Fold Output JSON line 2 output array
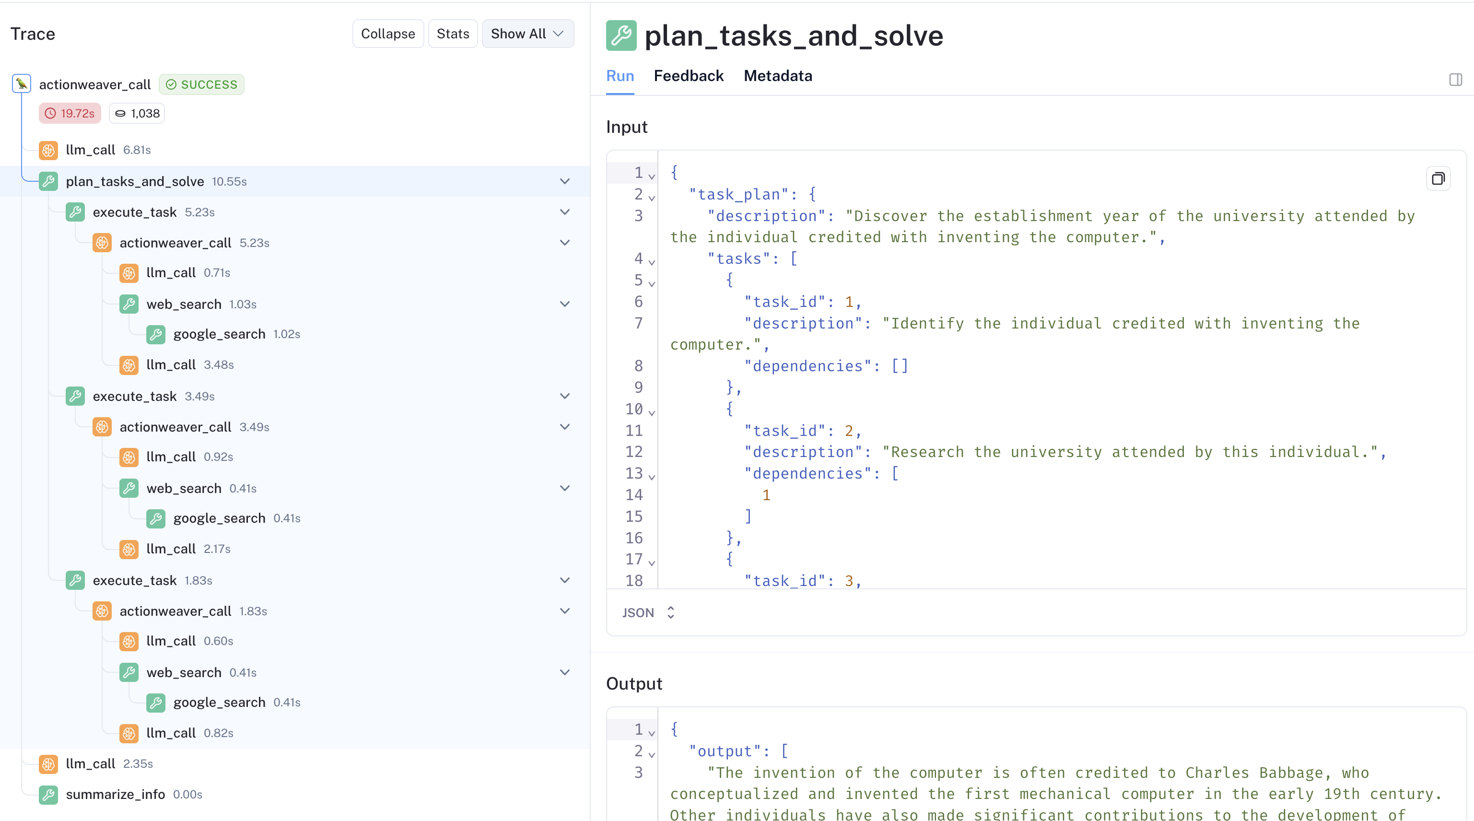Image resolution: width=1474 pixels, height=821 pixels. [651, 755]
